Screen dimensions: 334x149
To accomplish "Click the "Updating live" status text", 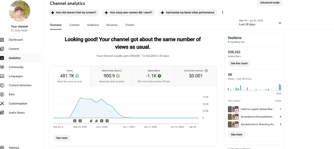I will (x=237, y=42).
